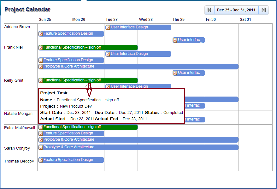277x189 pixels.
Task: Click the Natalie Morigan resource name
Action: pyautogui.click(x=18, y=114)
